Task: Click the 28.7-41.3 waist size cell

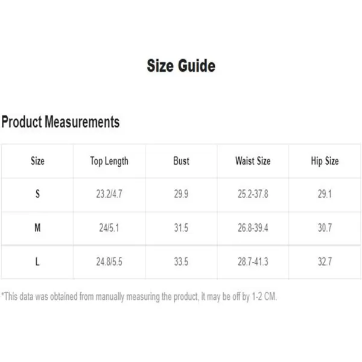Action: point(253,262)
